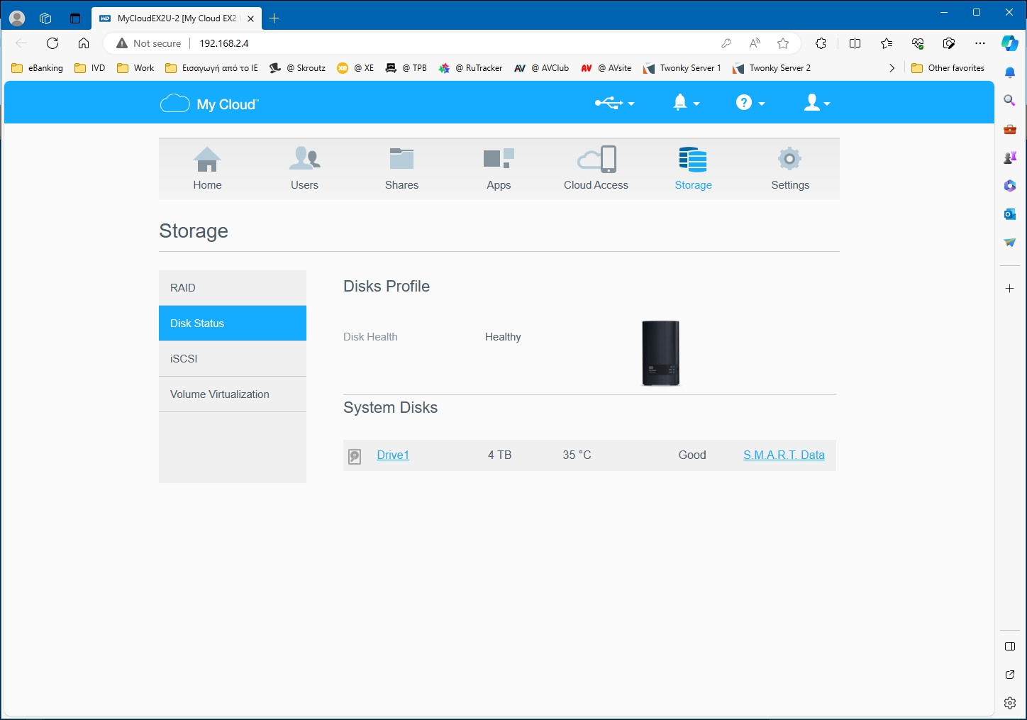
Task: Open the @ AVsite bookmark
Action: pos(606,68)
